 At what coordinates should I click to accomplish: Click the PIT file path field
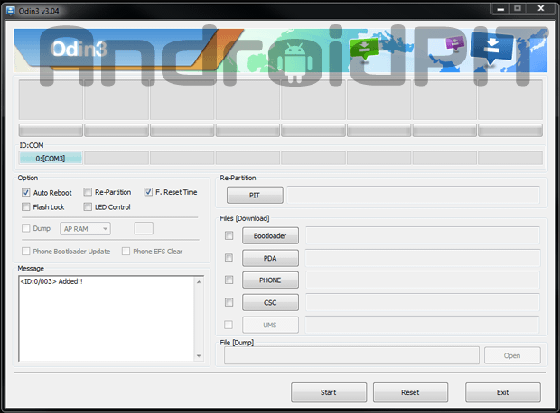(x=413, y=195)
